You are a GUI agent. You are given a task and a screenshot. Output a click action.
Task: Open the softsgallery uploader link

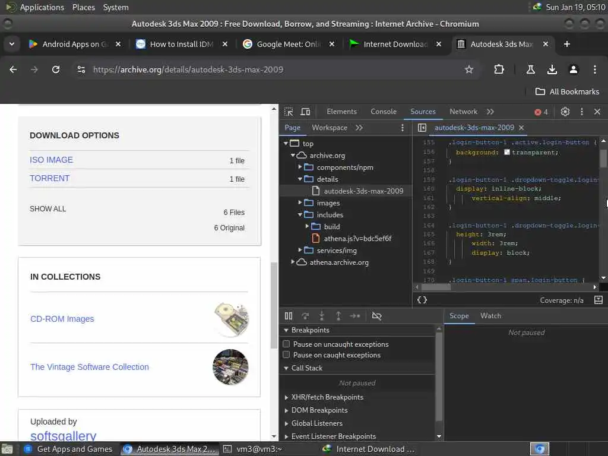[x=63, y=436]
